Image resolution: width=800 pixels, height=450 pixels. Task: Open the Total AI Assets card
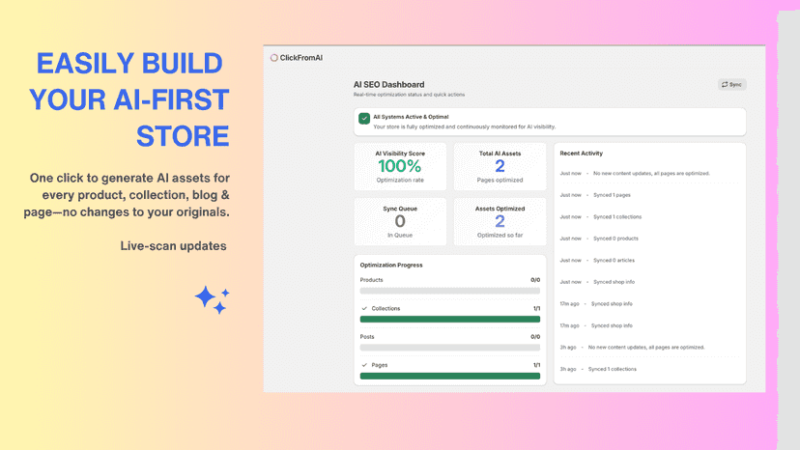(500, 166)
